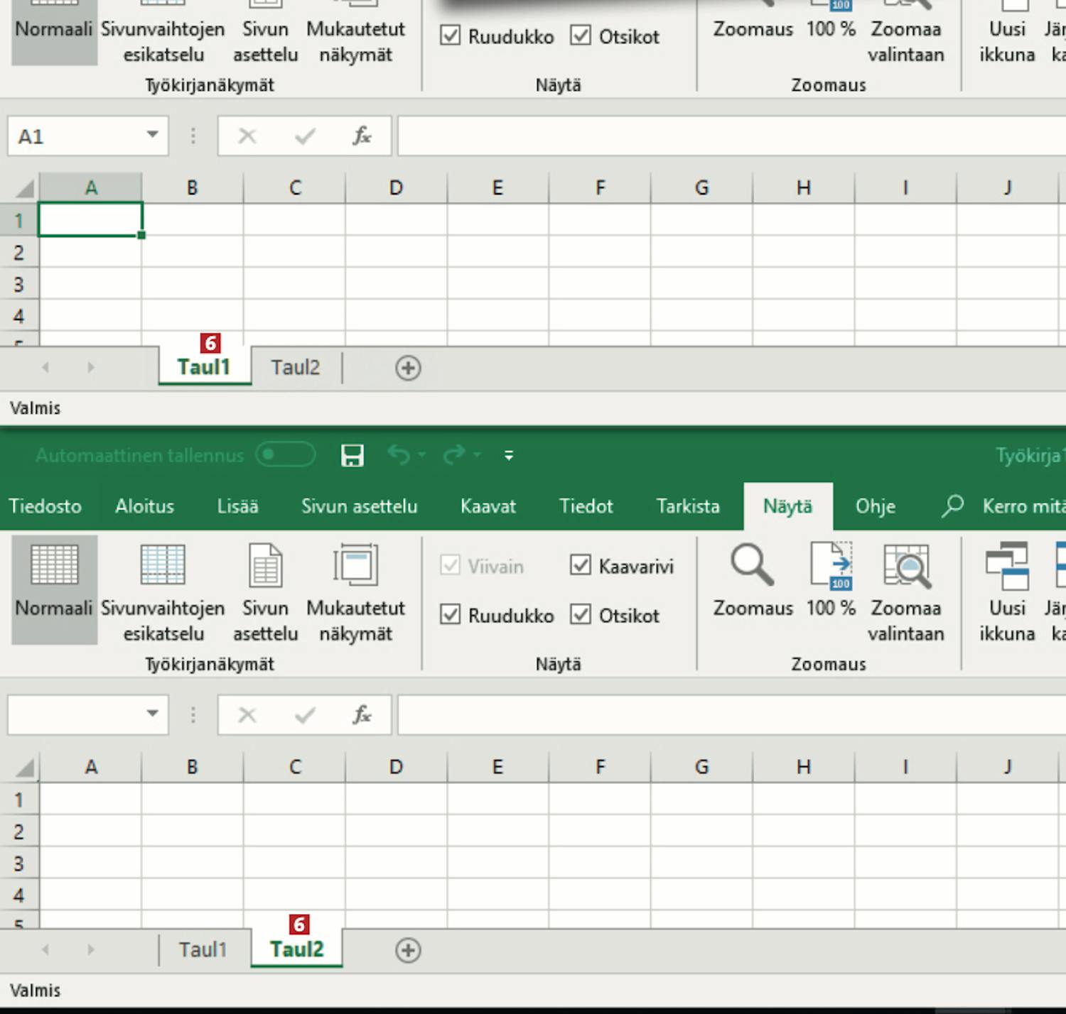Click the save icon in lower title bar

click(x=352, y=455)
